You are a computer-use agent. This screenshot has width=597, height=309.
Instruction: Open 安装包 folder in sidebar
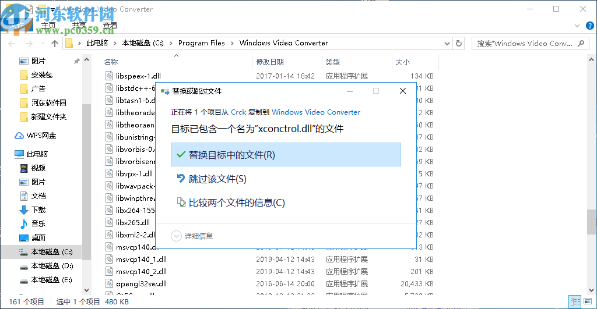(41, 75)
